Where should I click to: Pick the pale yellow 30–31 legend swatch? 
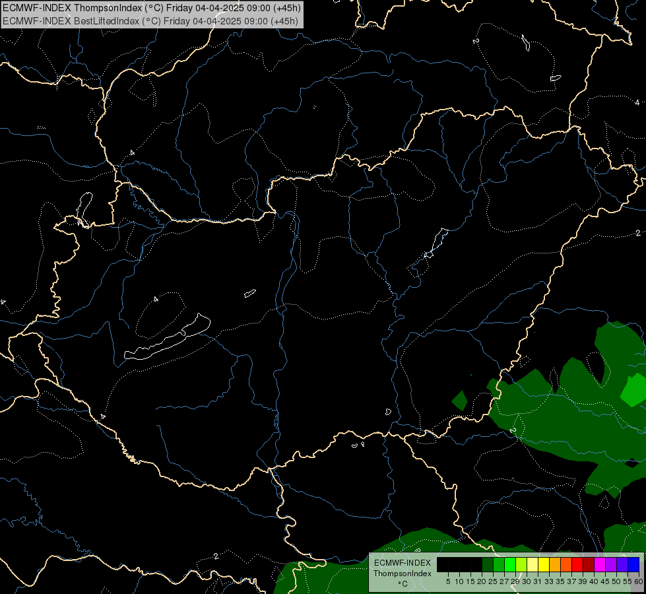point(533,564)
